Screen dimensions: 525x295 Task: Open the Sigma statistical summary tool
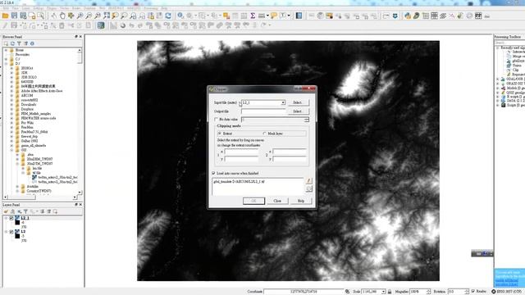click(x=253, y=16)
